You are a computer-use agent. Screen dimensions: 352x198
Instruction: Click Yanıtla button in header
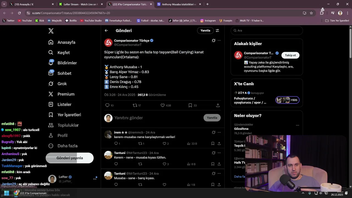pyautogui.click(x=205, y=31)
